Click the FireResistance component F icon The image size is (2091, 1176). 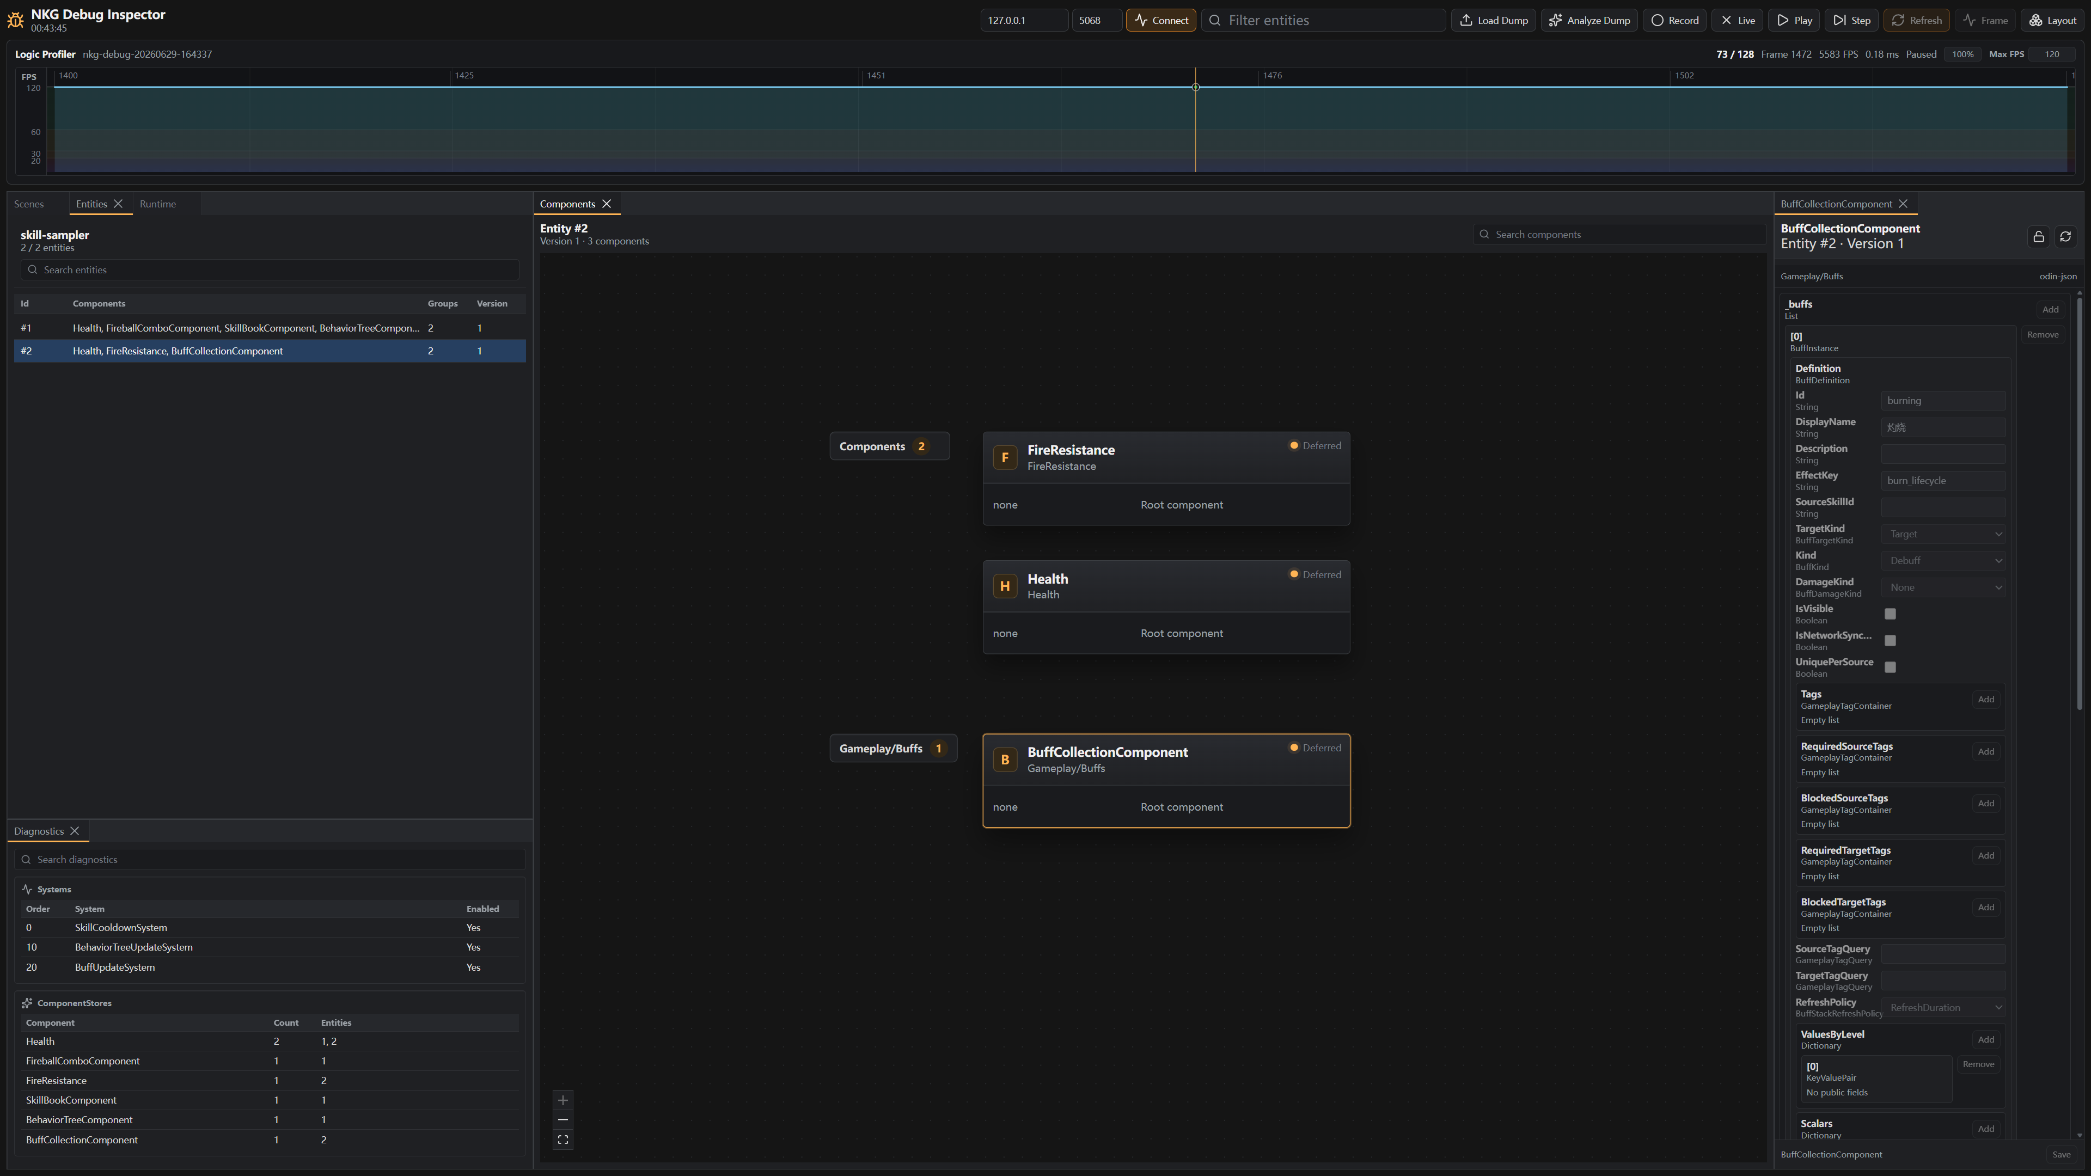coord(1005,457)
